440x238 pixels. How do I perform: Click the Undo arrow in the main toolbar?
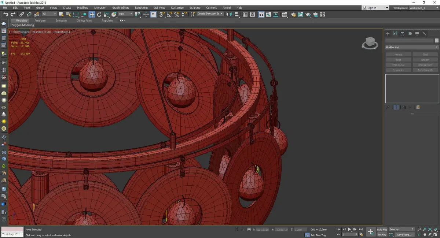click(5, 14)
